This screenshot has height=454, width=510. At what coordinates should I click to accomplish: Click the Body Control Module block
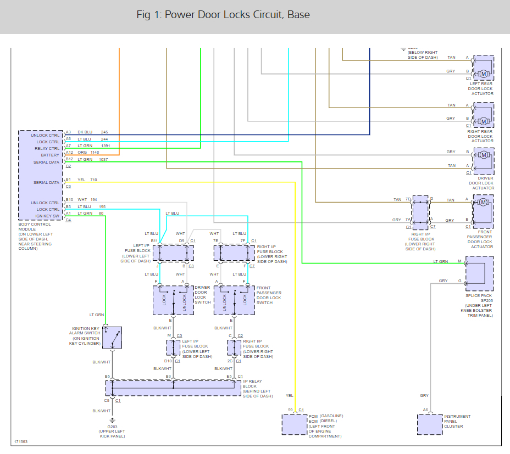pyautogui.click(x=41, y=175)
